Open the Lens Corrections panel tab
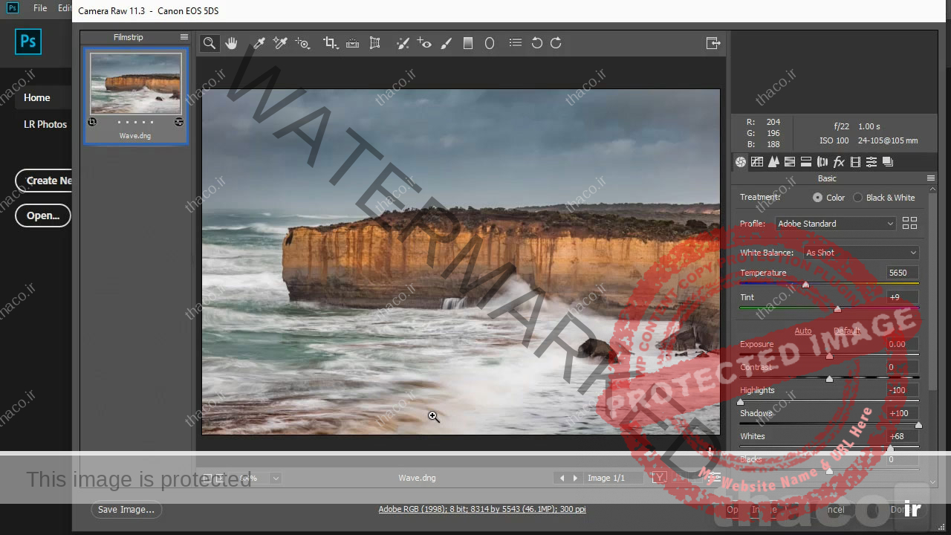The width and height of the screenshot is (951, 535). pos(822,162)
